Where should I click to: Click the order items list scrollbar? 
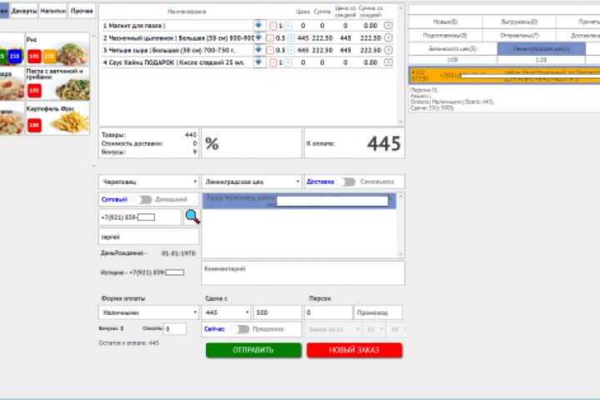401,65
